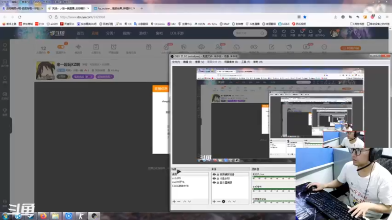Image resolution: width=392 pixels, height=220 pixels.
Task: Open 鱼吧 in Douyu navigation
Action: point(159,33)
